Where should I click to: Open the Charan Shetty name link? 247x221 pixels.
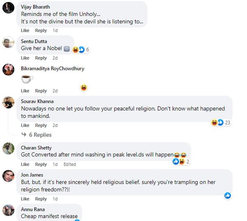pos(36,148)
